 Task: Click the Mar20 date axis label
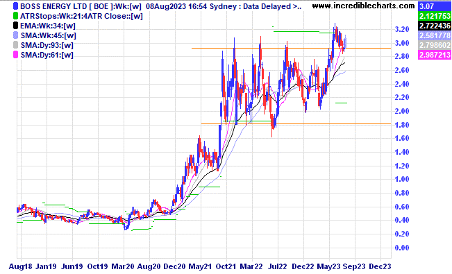pyautogui.click(x=122, y=267)
